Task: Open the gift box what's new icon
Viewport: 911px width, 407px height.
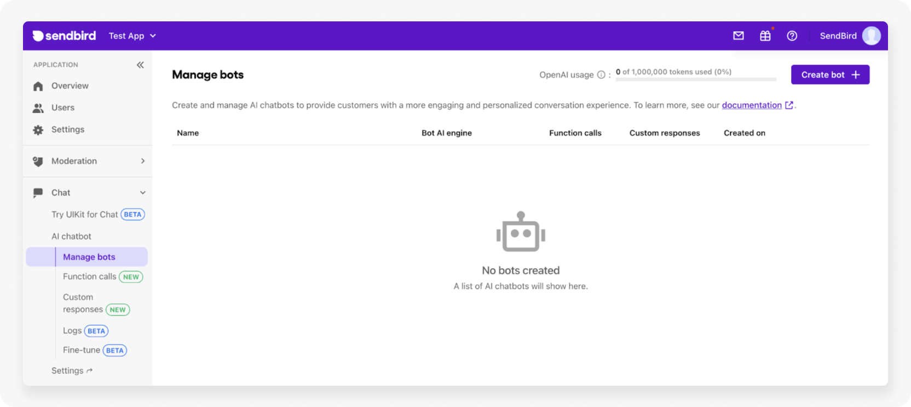Action: tap(765, 36)
